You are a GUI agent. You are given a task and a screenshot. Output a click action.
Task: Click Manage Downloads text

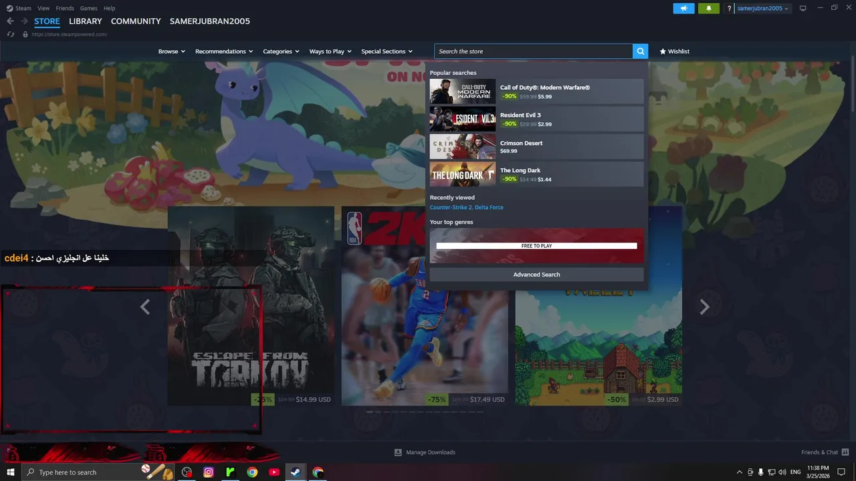[x=431, y=452]
